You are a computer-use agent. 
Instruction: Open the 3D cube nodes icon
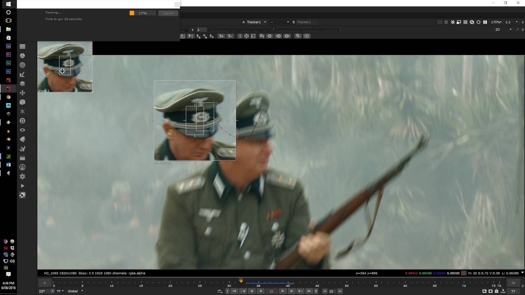coord(23,102)
